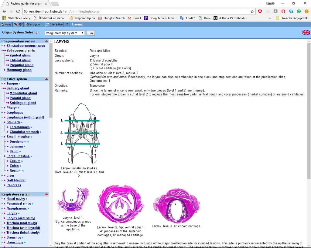Open the Hunglish Search bookmark

tap(111, 18)
